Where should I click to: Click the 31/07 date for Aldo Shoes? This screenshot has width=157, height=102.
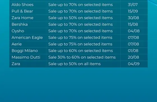[x=133, y=5]
